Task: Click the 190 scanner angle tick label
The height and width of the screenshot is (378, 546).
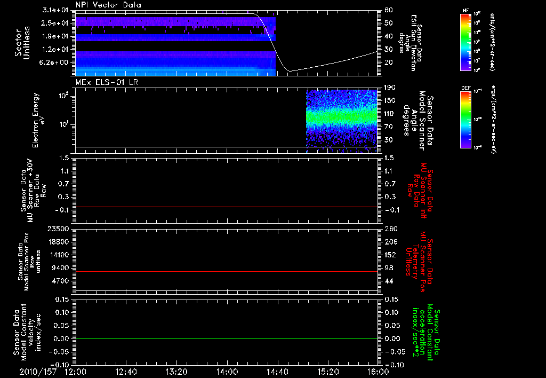Action: (x=390, y=88)
